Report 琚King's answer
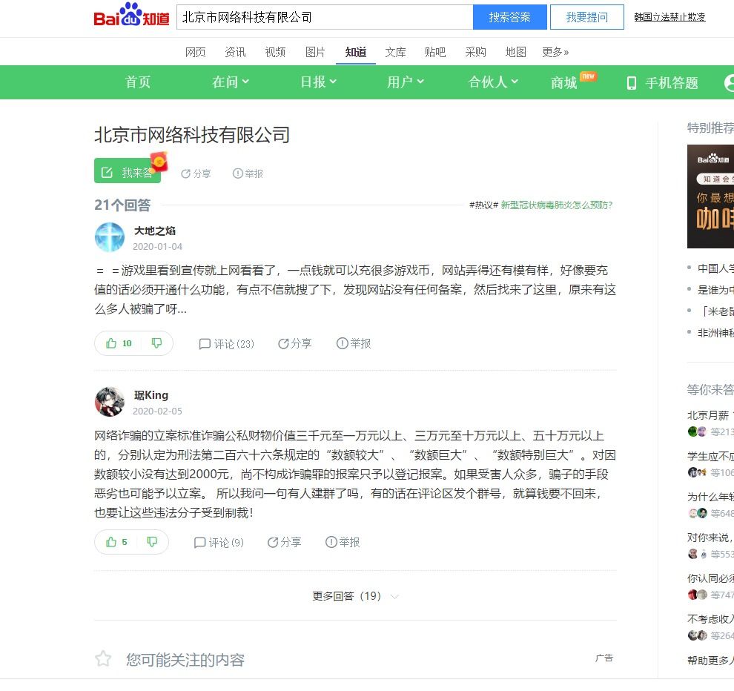The width and height of the screenshot is (734, 691). coord(343,542)
